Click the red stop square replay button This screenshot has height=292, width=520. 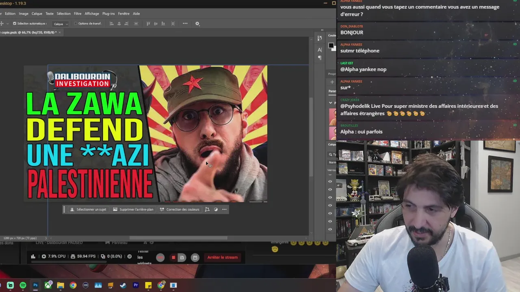pos(173,258)
